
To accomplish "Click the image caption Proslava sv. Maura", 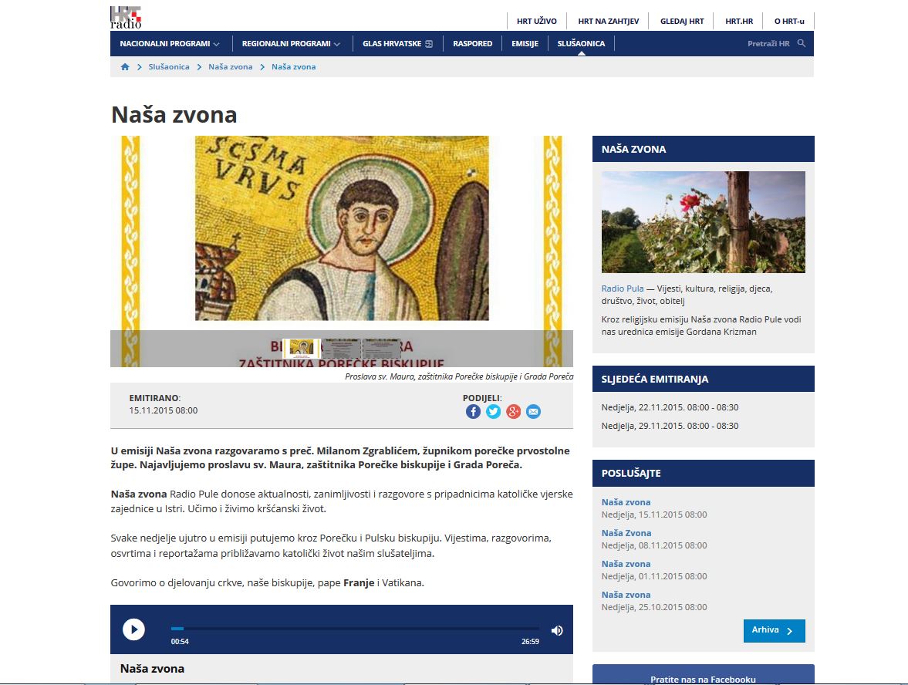I will [459, 376].
